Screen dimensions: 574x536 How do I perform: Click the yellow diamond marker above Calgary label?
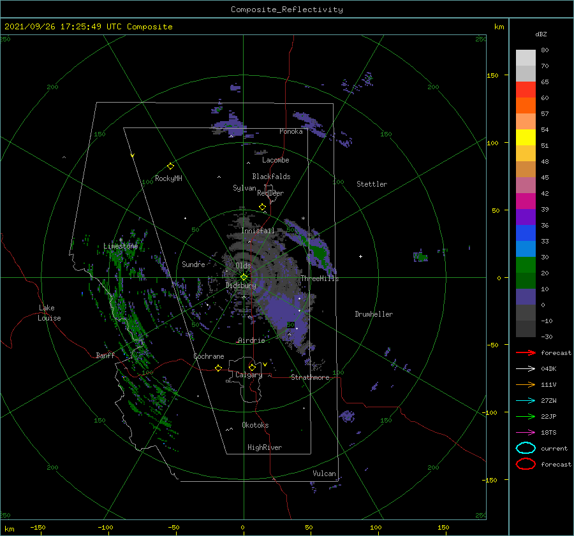coord(252,367)
